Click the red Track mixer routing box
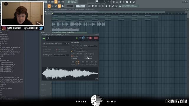 click(x=96, y=38)
